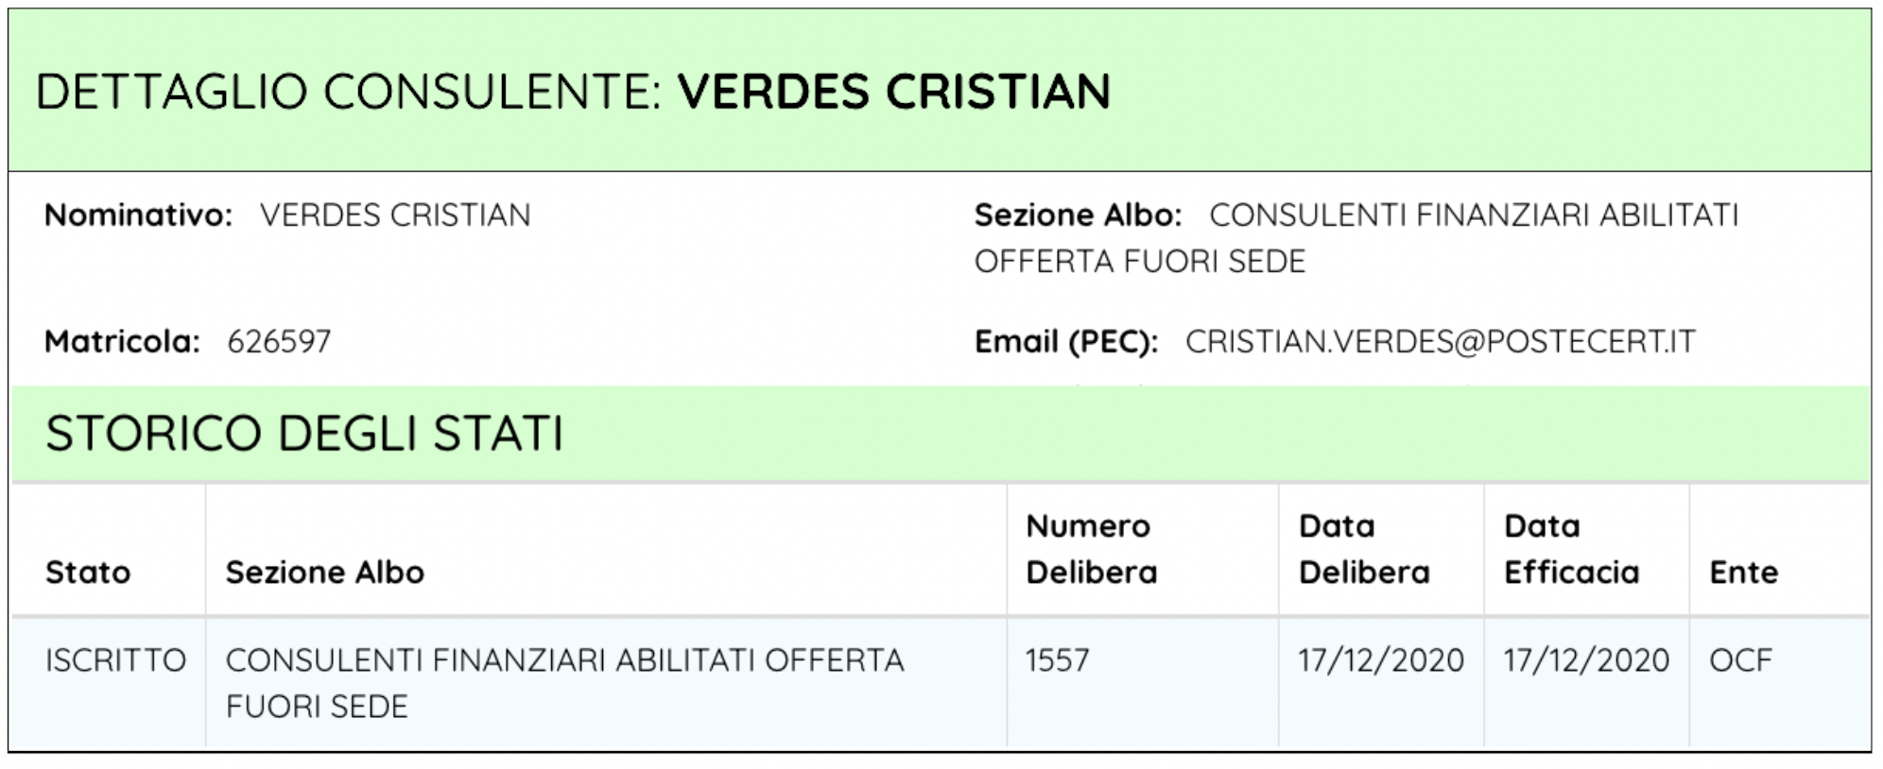Click delibera number 1557 in the table
Image resolution: width=1883 pixels, height=769 pixels.
coord(1057,660)
